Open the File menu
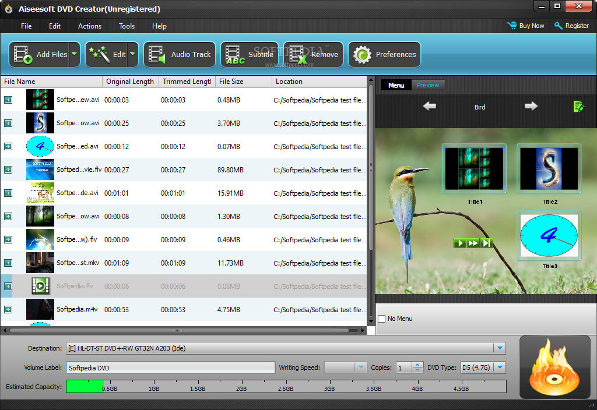The image size is (597, 410). pos(26,26)
